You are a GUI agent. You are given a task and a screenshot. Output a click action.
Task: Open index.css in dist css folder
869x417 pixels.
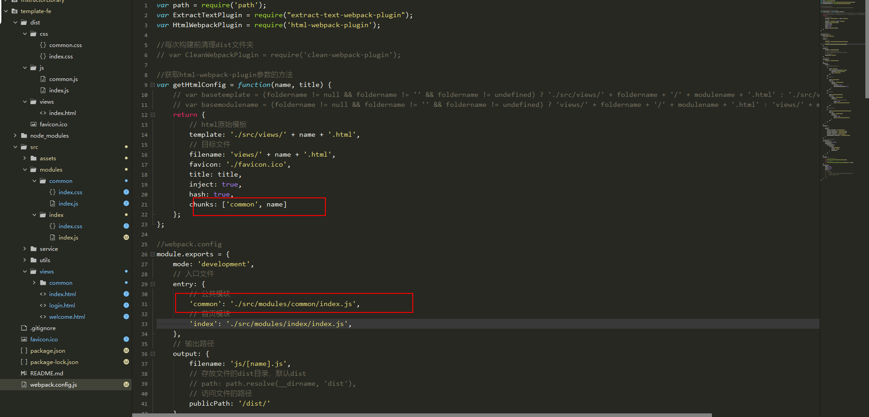pyautogui.click(x=61, y=57)
